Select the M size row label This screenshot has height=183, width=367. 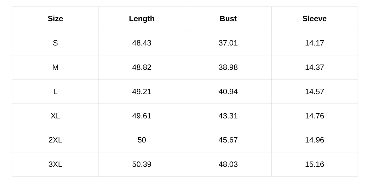click(55, 67)
